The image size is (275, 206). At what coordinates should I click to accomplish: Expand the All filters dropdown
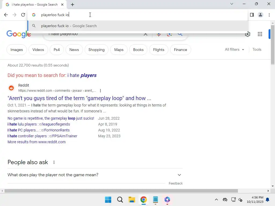coord(234,50)
